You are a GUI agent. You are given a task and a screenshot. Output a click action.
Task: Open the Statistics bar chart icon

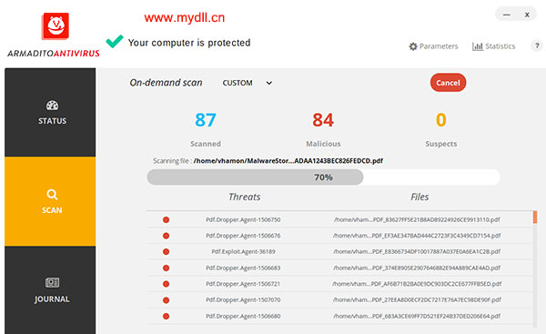(x=478, y=46)
